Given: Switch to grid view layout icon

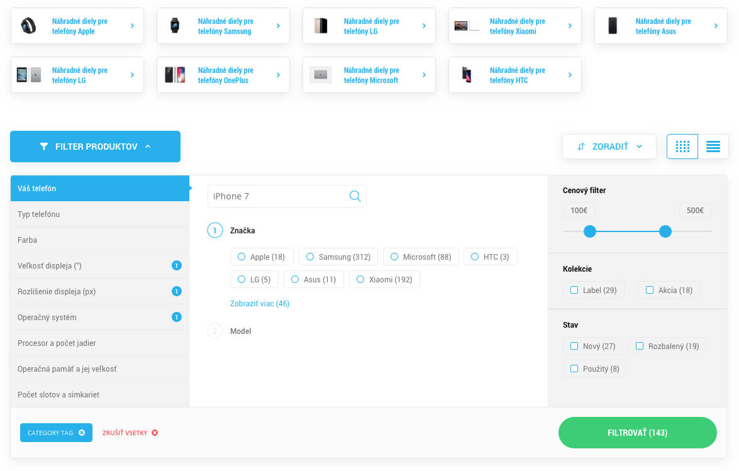Looking at the screenshot, I should pos(682,147).
